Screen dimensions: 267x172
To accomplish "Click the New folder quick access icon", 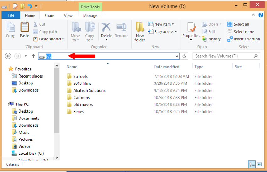I will 22,6.
